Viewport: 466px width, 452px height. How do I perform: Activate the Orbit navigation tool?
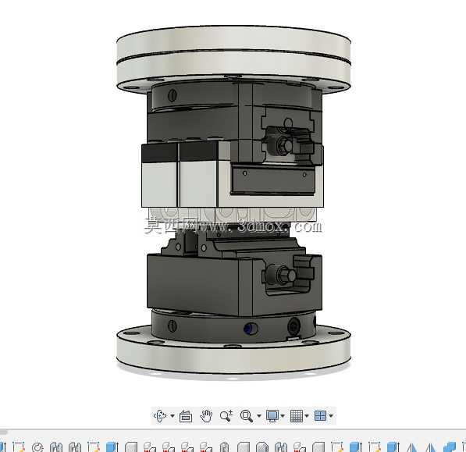[x=160, y=415]
